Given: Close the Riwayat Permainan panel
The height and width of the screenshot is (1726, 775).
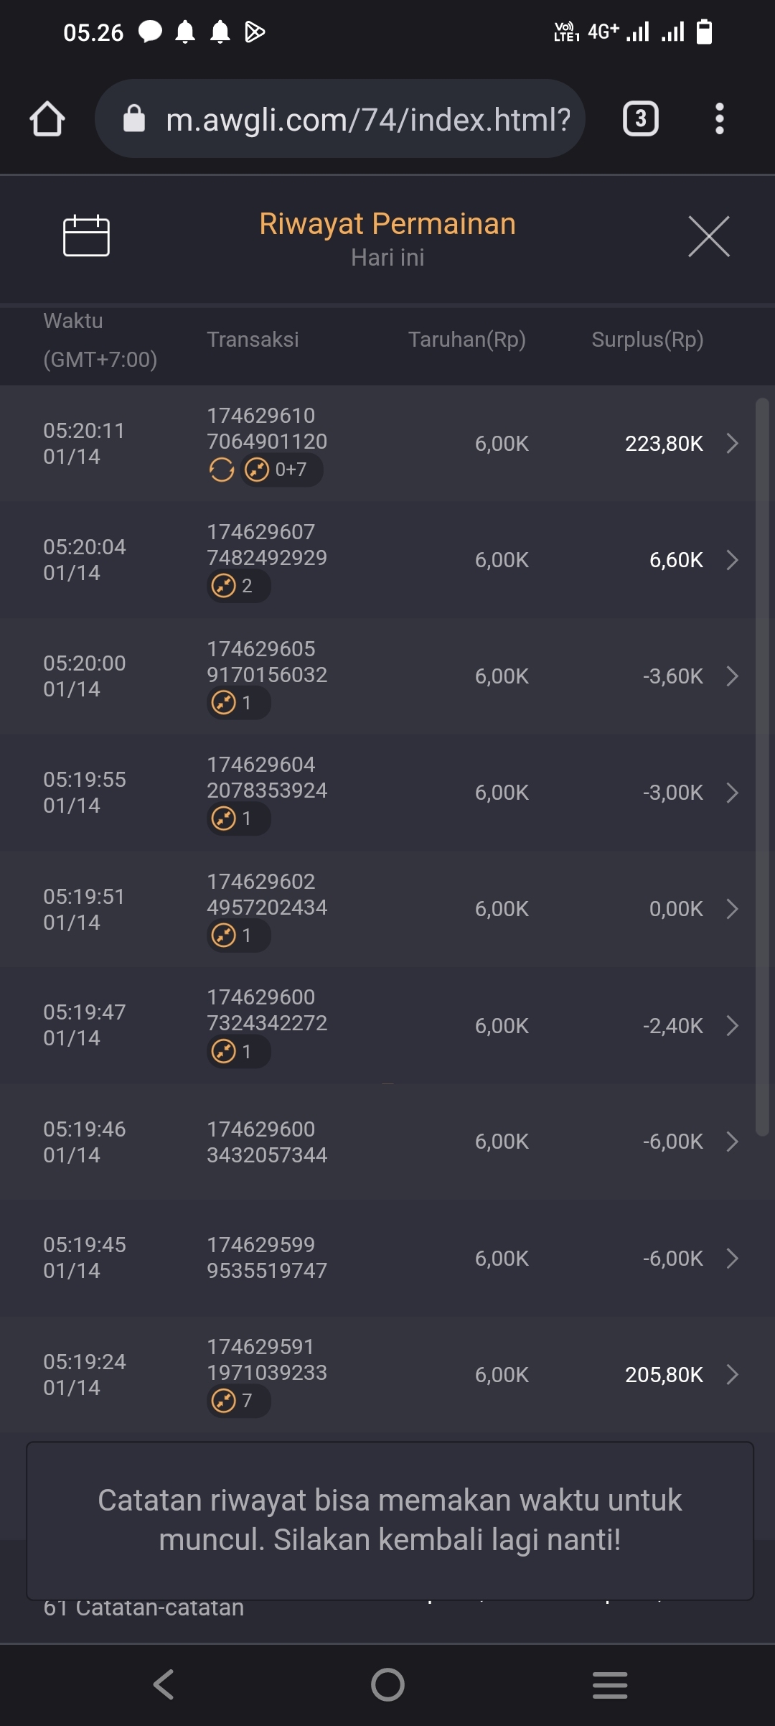Looking at the screenshot, I should pyautogui.click(x=708, y=236).
